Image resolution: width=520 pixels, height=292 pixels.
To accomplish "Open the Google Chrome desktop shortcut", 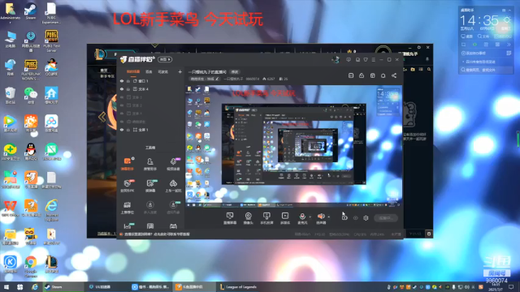I will coord(31,266).
